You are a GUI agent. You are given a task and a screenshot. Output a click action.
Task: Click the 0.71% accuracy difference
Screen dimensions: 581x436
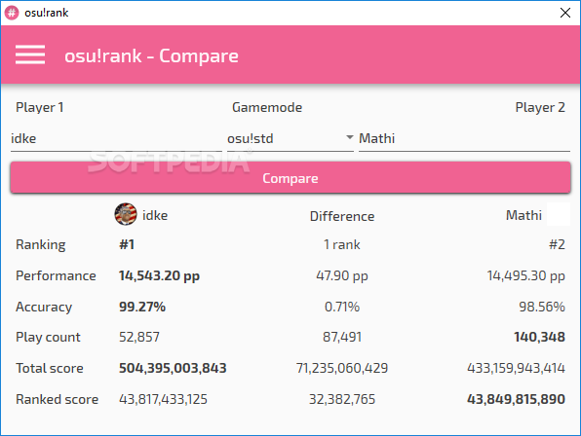[342, 307]
